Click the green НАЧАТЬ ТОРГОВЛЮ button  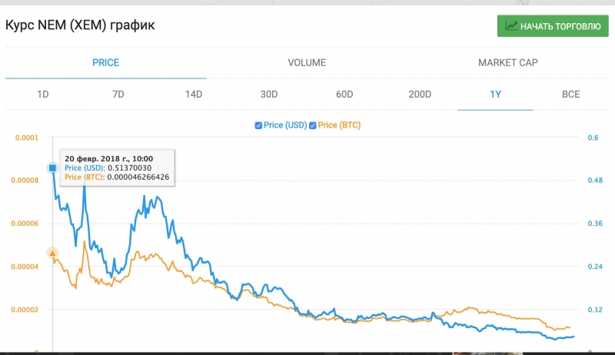point(553,26)
